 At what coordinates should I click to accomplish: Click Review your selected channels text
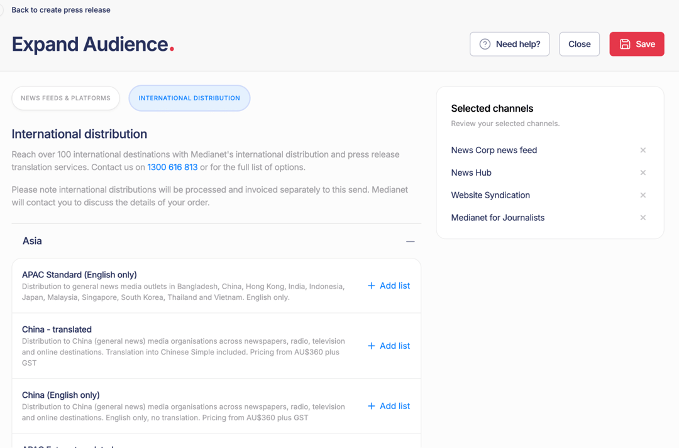point(505,124)
